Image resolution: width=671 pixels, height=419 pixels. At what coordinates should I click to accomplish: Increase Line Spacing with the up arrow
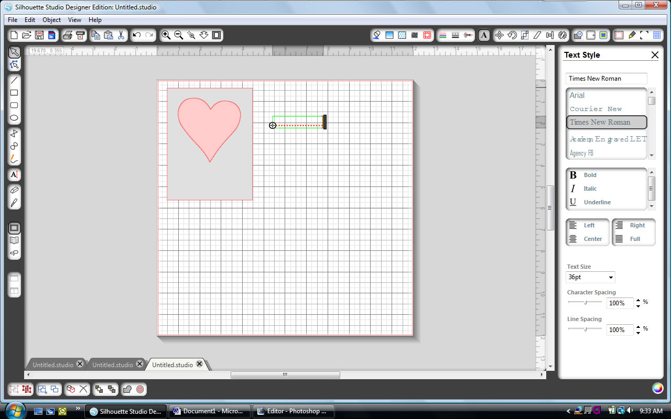[x=638, y=327]
